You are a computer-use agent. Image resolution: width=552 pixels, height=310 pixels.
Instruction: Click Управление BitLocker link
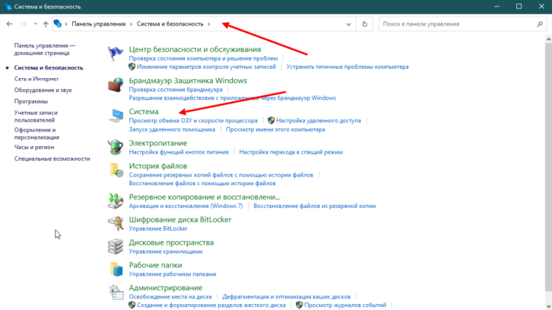(158, 229)
